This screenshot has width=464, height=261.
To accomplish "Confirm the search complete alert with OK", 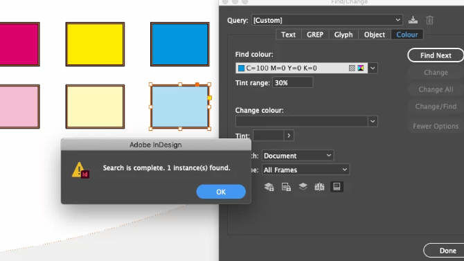I will coord(221,192).
